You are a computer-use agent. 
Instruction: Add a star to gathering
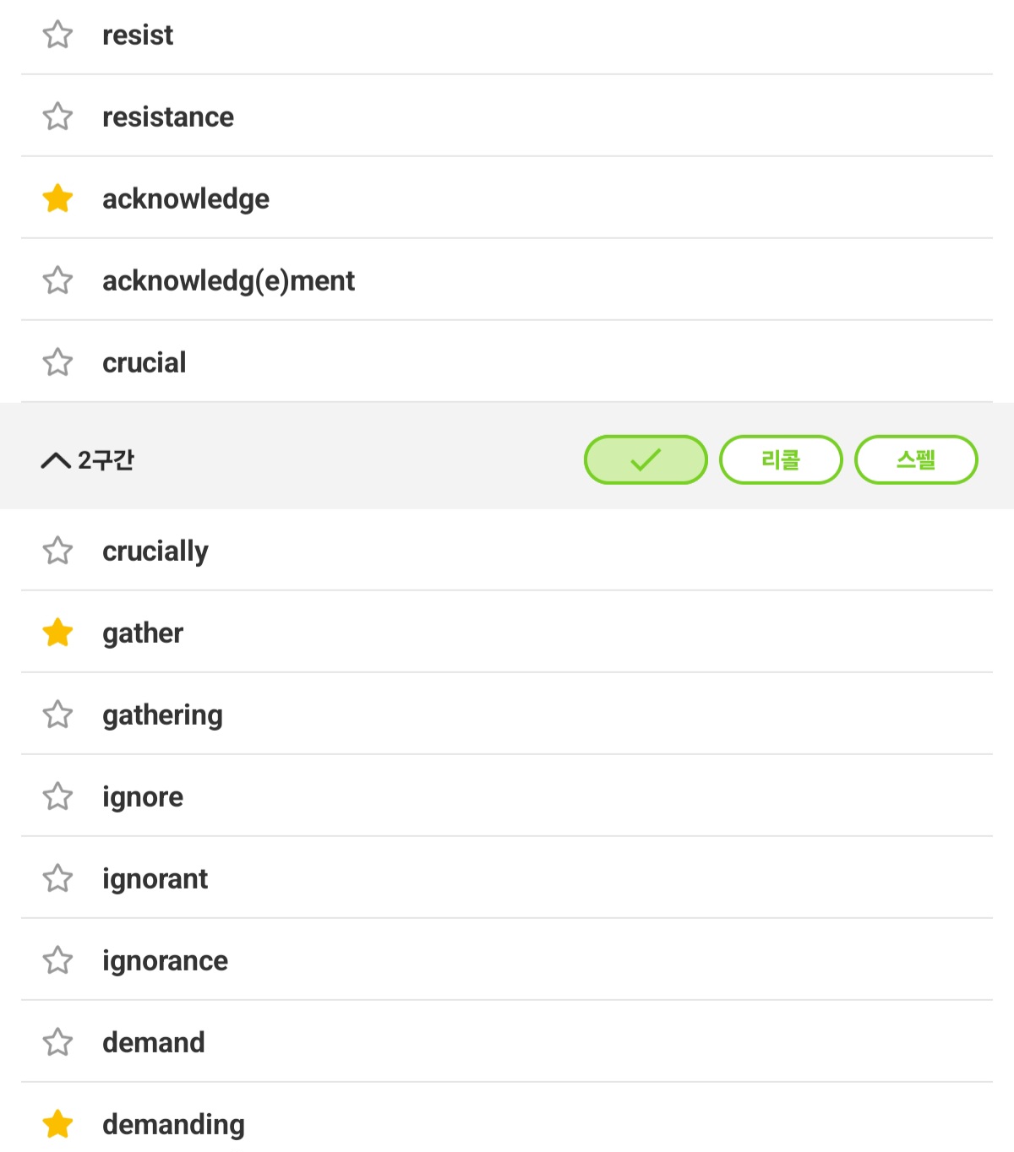[57, 715]
